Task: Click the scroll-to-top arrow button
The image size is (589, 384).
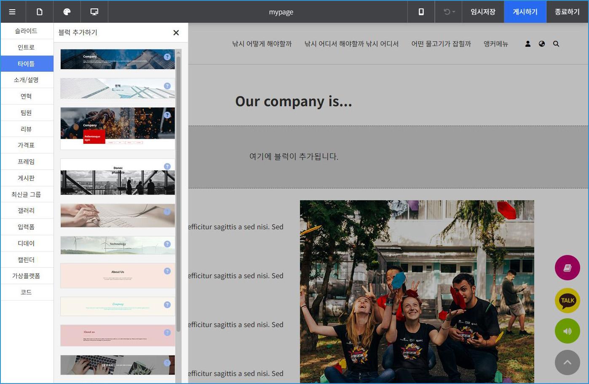Action: click(x=567, y=363)
